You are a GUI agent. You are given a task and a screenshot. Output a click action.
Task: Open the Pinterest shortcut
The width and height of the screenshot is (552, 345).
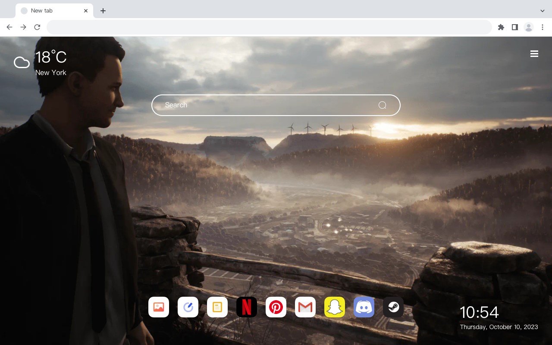click(x=276, y=307)
